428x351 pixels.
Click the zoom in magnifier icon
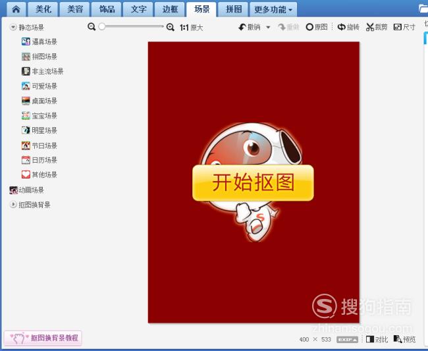171,27
